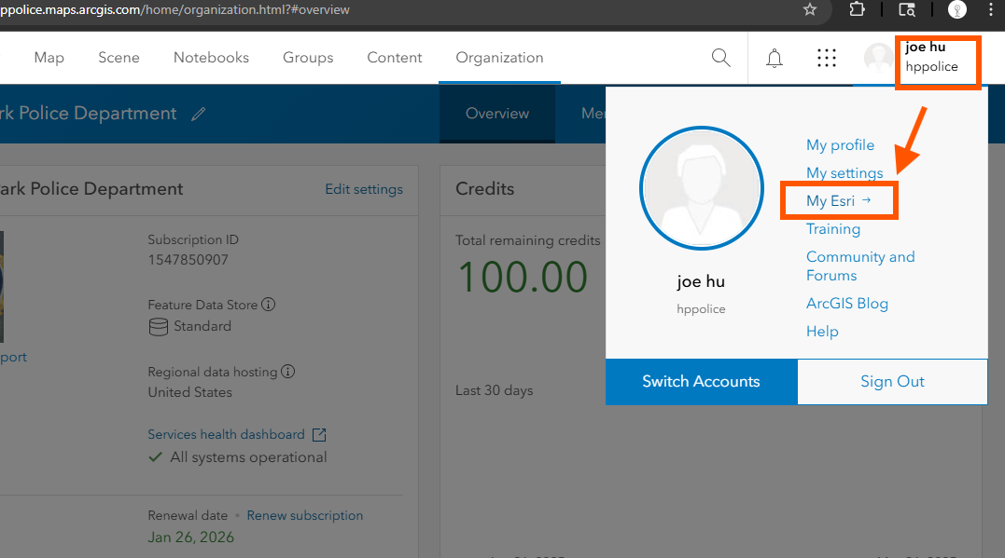Open the Notebooks tab
This screenshot has width=1005, height=558.
(212, 58)
